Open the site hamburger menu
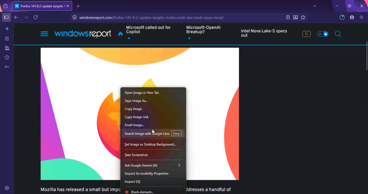 44,34
